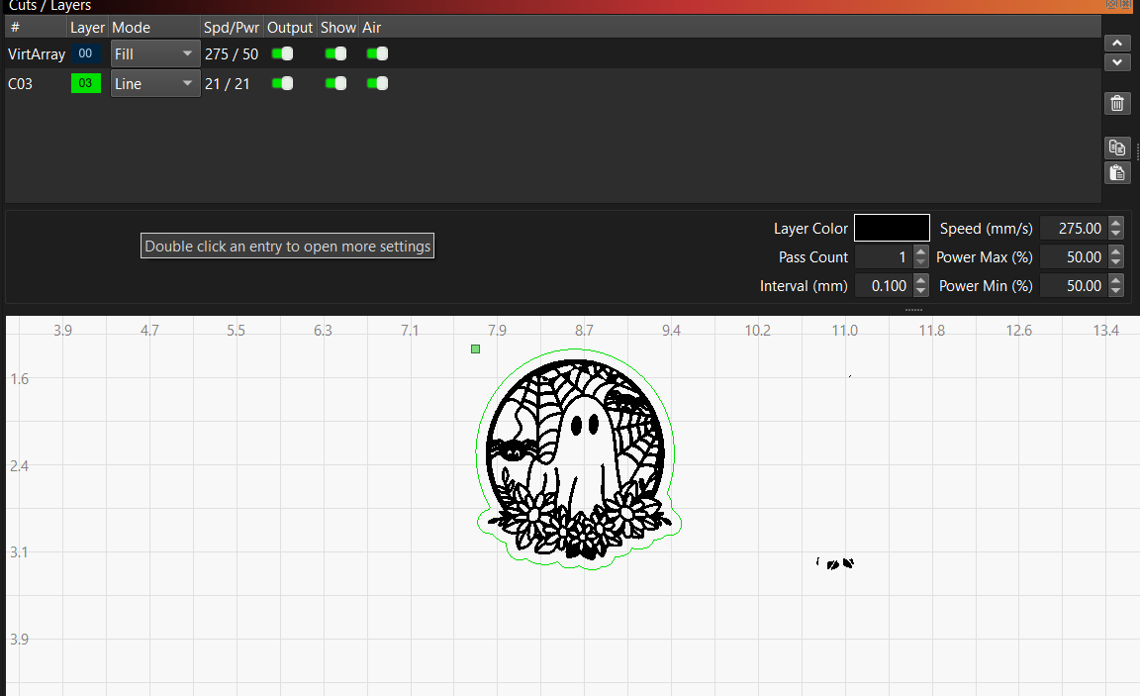Toggle Output for the VirtArray layer

[283, 54]
